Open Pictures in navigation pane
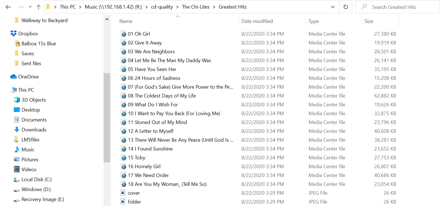This screenshot has height=206, width=443. point(30,160)
